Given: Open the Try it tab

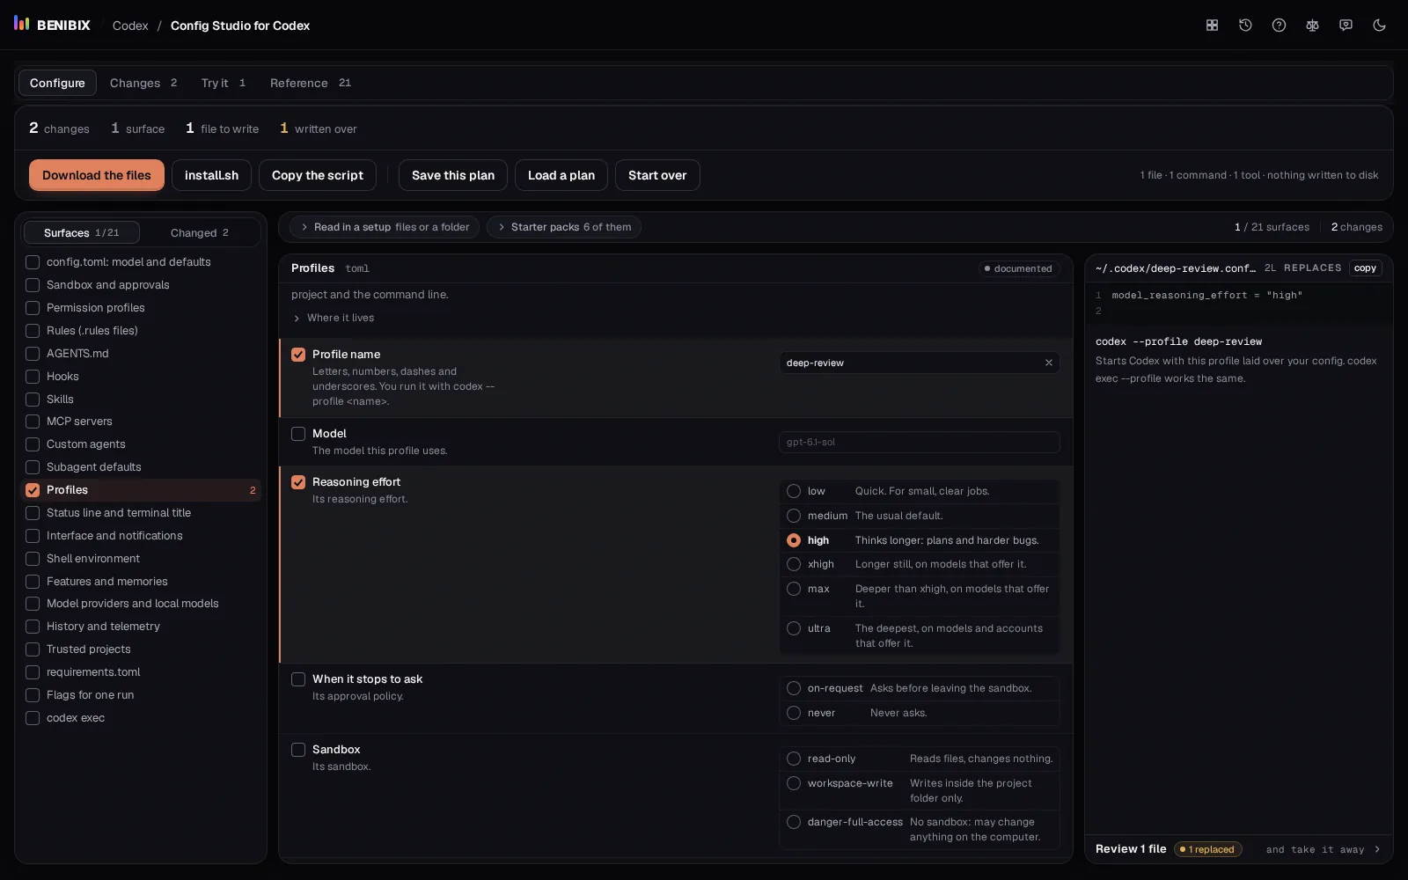Looking at the screenshot, I should pyautogui.click(x=224, y=83).
